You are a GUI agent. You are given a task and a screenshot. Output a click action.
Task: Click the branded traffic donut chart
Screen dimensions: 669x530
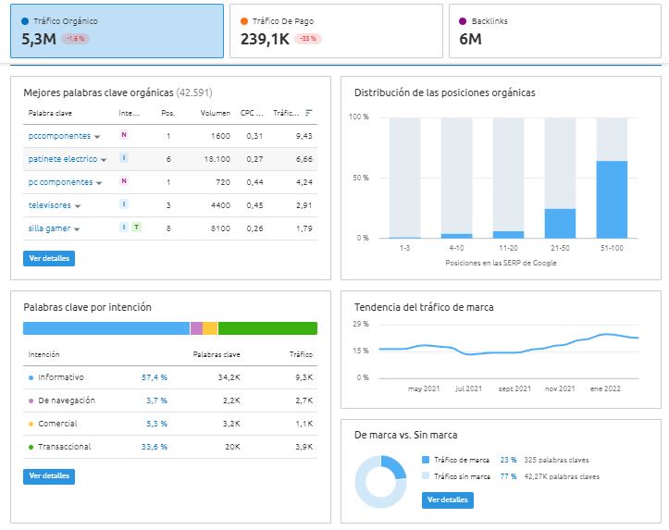coord(380,482)
